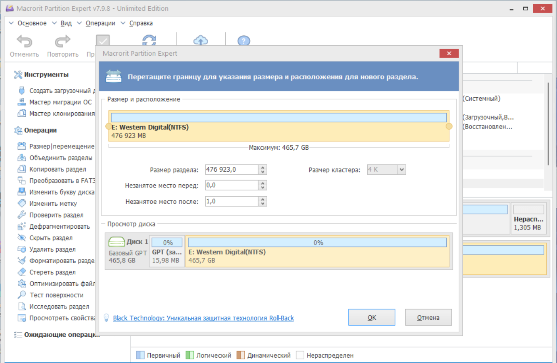Click the Redo (Повторить) toolbar icon

tap(62, 42)
